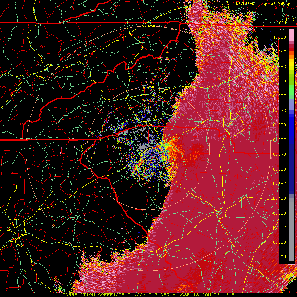Click the KGSP radar site identifier
Screen dimensions: 297x297
[x=184, y=295]
